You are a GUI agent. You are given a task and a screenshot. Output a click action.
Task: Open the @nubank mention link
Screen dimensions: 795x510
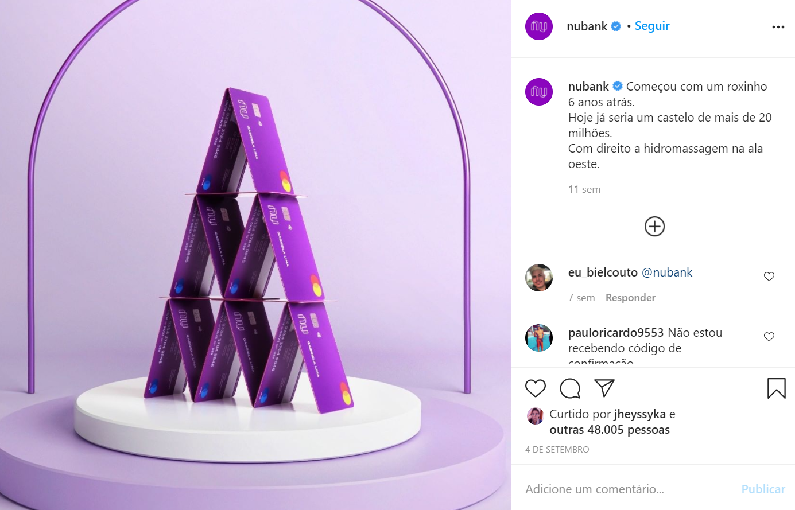click(x=667, y=272)
